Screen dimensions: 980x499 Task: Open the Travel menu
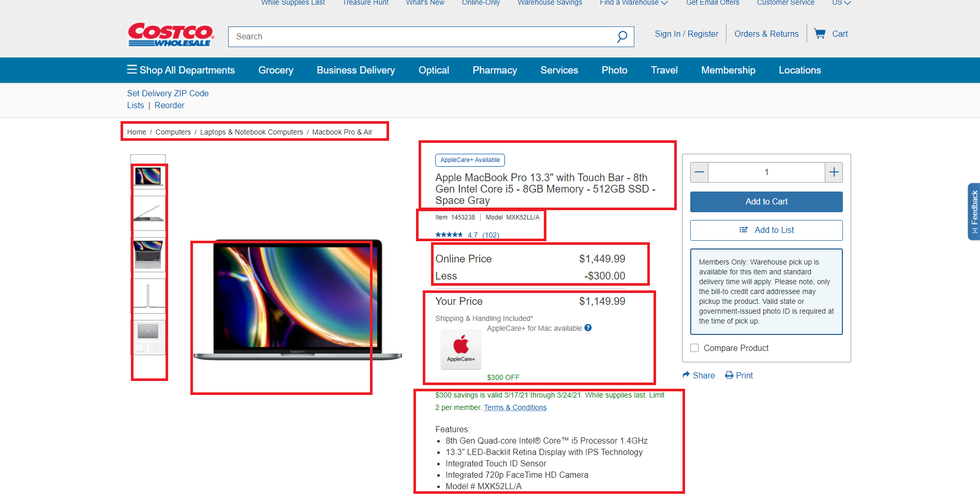point(664,70)
